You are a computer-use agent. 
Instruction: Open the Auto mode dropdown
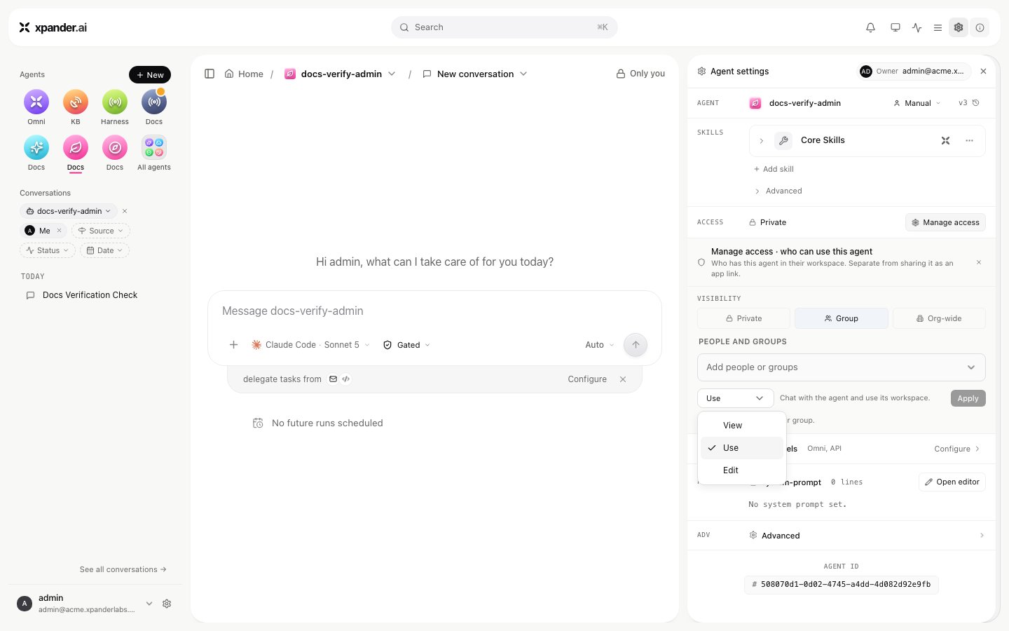599,345
